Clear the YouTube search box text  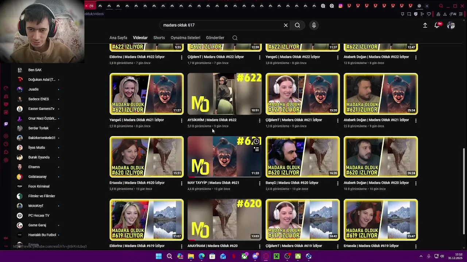[286, 25]
